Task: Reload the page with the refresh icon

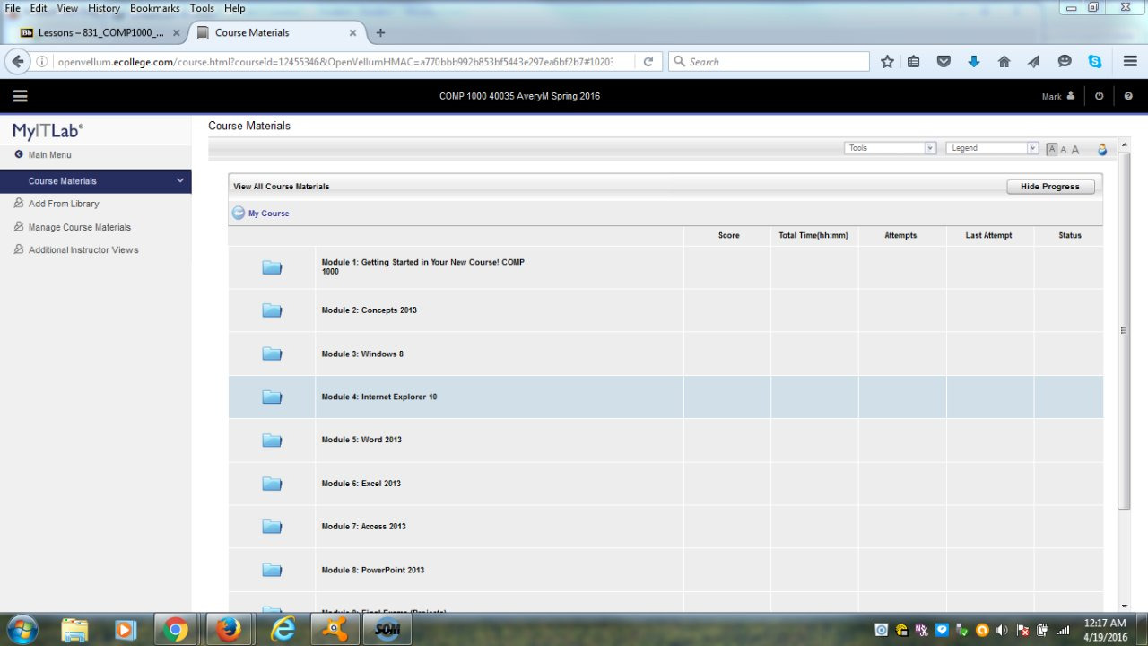Action: (648, 62)
